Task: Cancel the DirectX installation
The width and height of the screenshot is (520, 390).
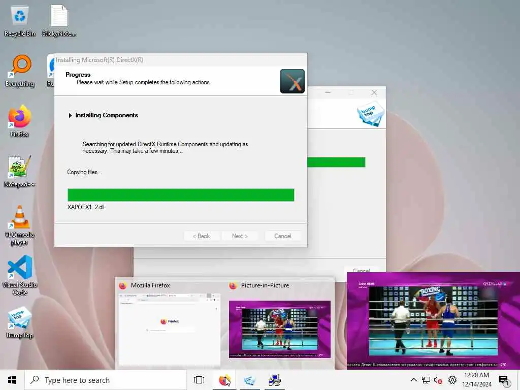Action: (282, 236)
